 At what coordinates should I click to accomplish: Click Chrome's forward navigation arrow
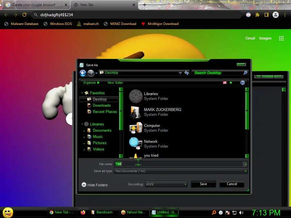(15, 15)
